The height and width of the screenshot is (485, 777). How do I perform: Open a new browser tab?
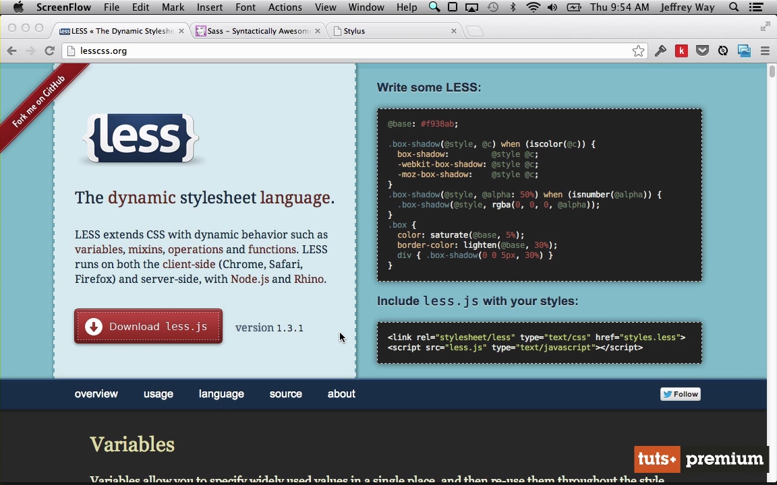pos(474,31)
